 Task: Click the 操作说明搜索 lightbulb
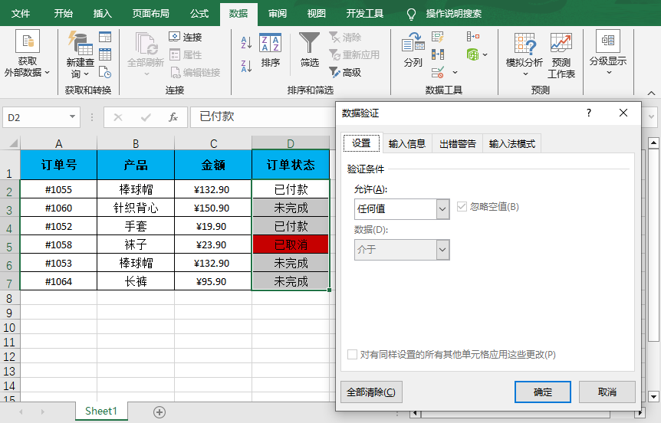411,15
